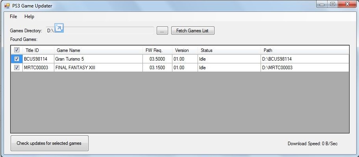Viewport: 359px width, 157px height.
Task: Uncheck the FINAL FANTASY XIII checkbox
Action: pos(17,68)
